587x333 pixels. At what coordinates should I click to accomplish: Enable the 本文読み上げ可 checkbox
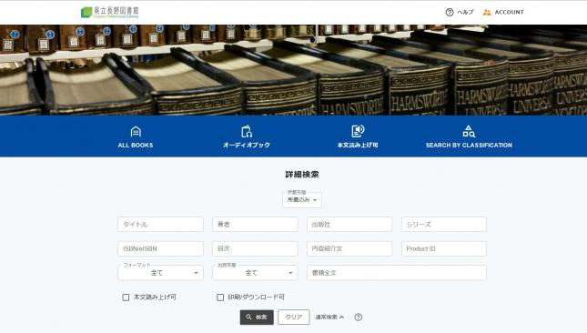pyautogui.click(x=126, y=298)
